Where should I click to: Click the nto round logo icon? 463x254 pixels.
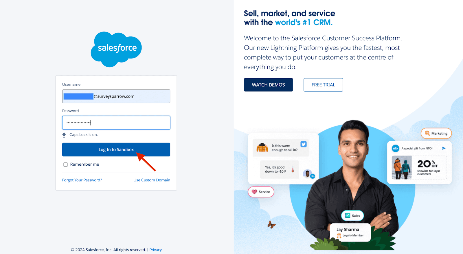coord(395,148)
